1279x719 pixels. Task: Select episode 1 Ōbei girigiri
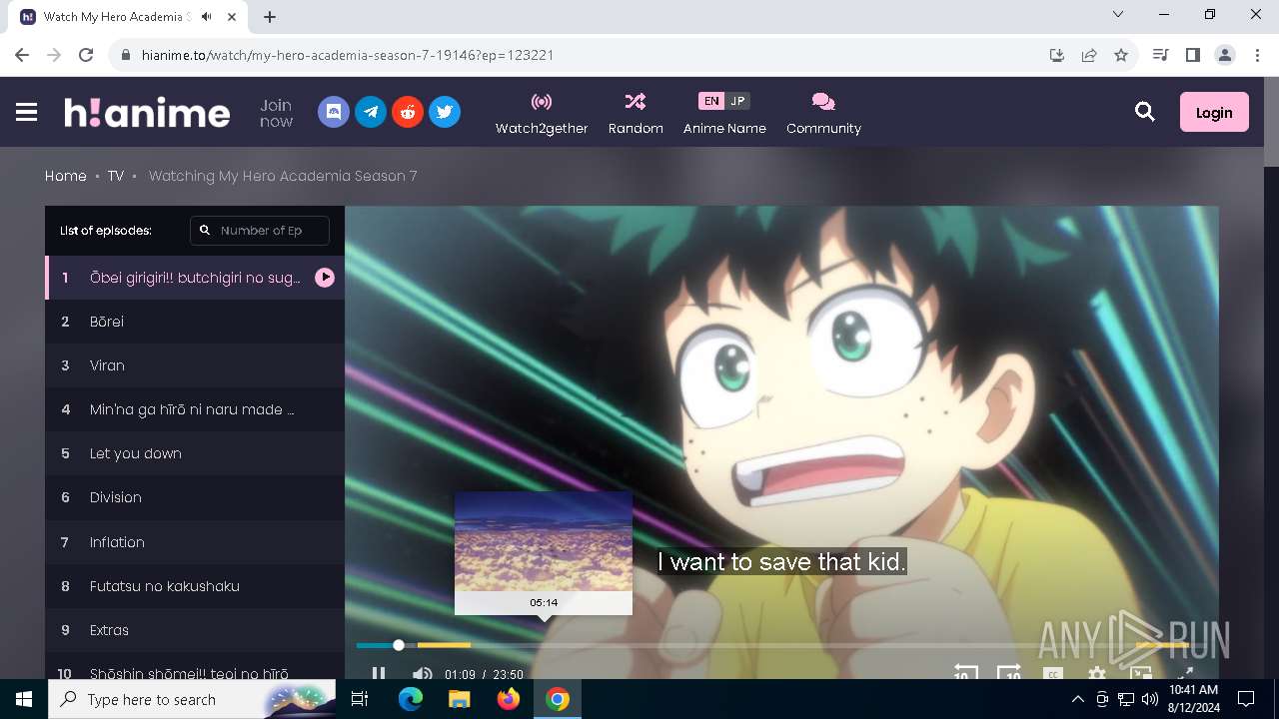tap(195, 278)
